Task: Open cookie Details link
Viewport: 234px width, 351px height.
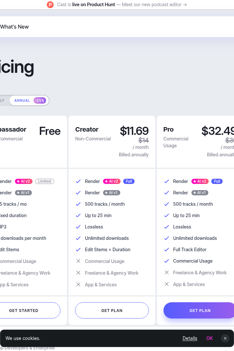Action: [190, 338]
